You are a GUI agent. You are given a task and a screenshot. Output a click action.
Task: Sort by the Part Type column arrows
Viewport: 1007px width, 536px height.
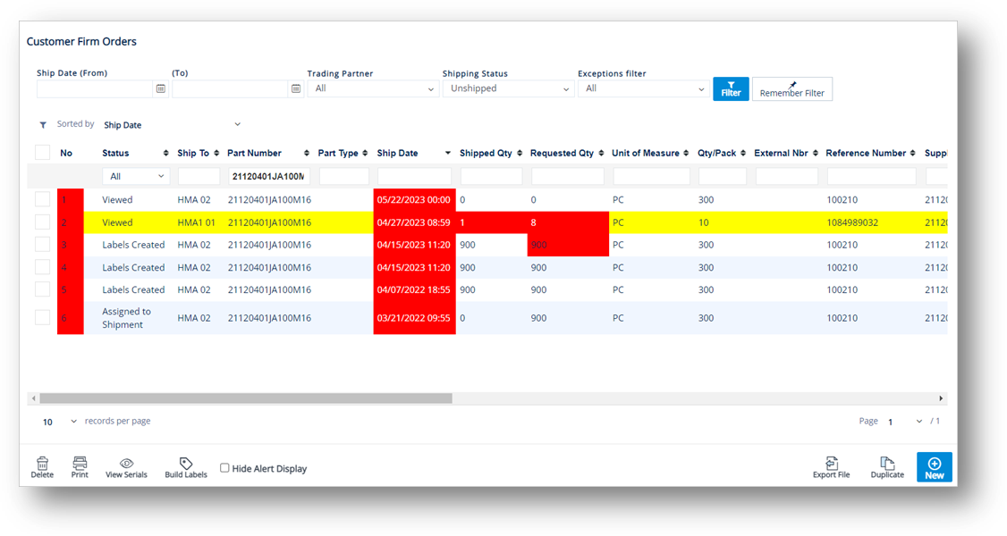click(365, 154)
